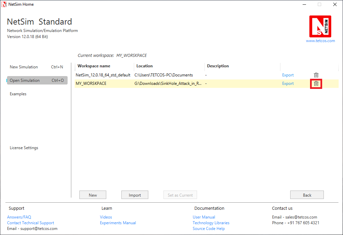Click the NetSim logo above www.tetcos.com
Viewport: 343px width, 235px height.
[x=320, y=26]
